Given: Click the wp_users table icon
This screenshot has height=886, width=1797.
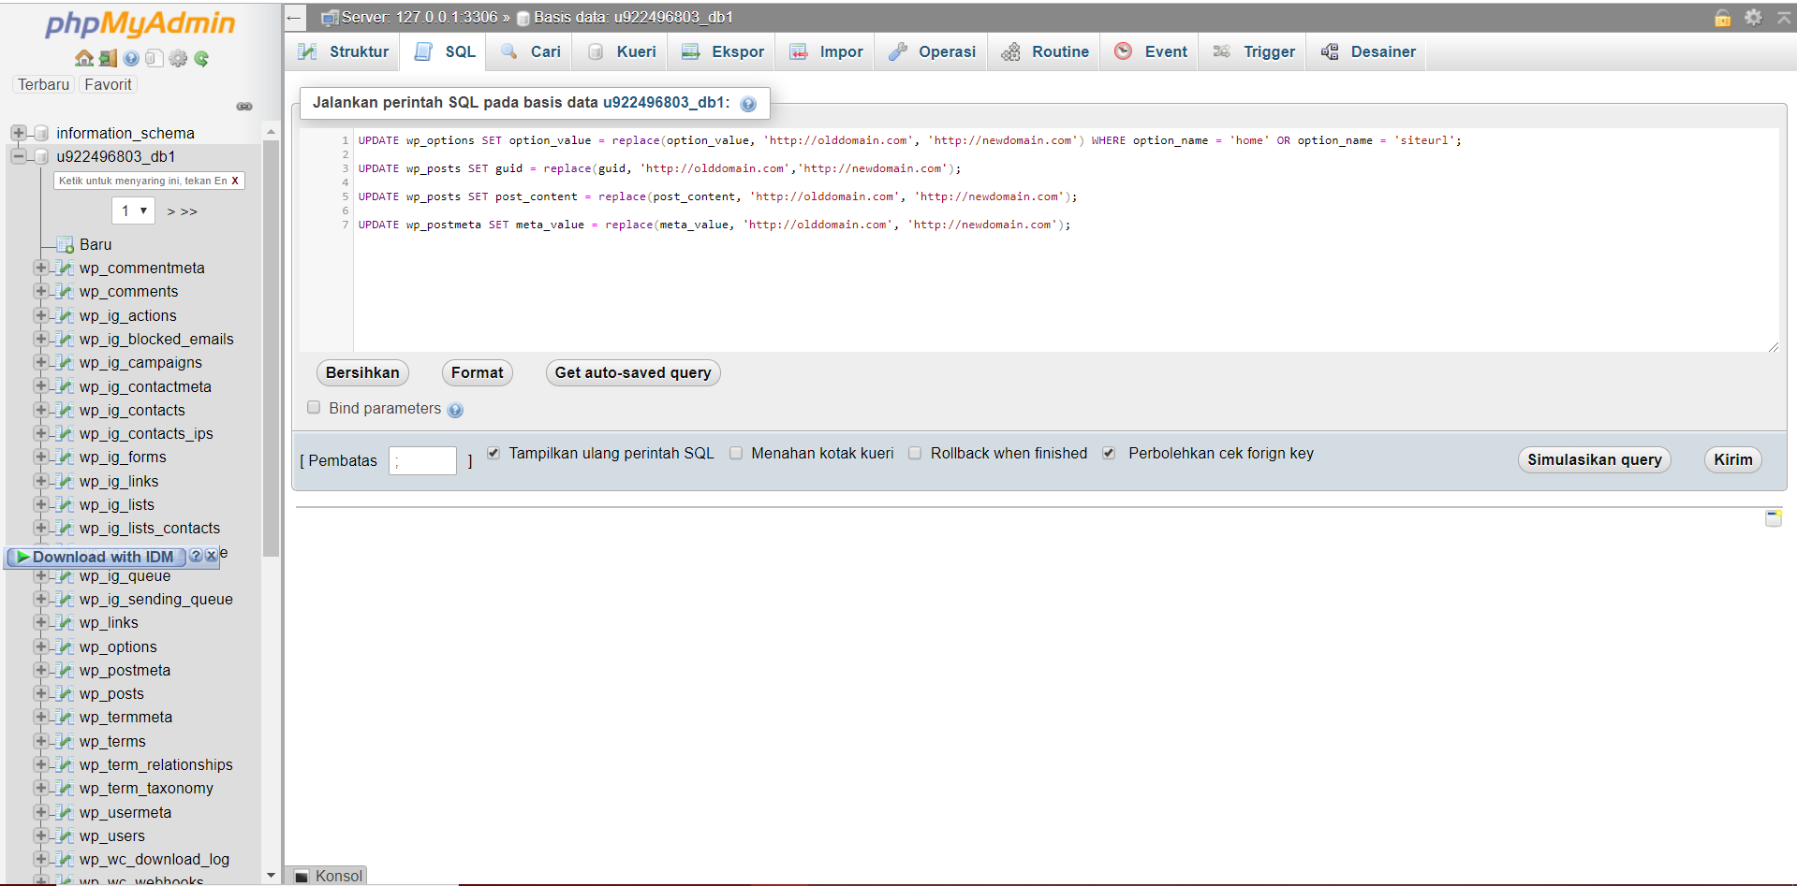Looking at the screenshot, I should 65,835.
